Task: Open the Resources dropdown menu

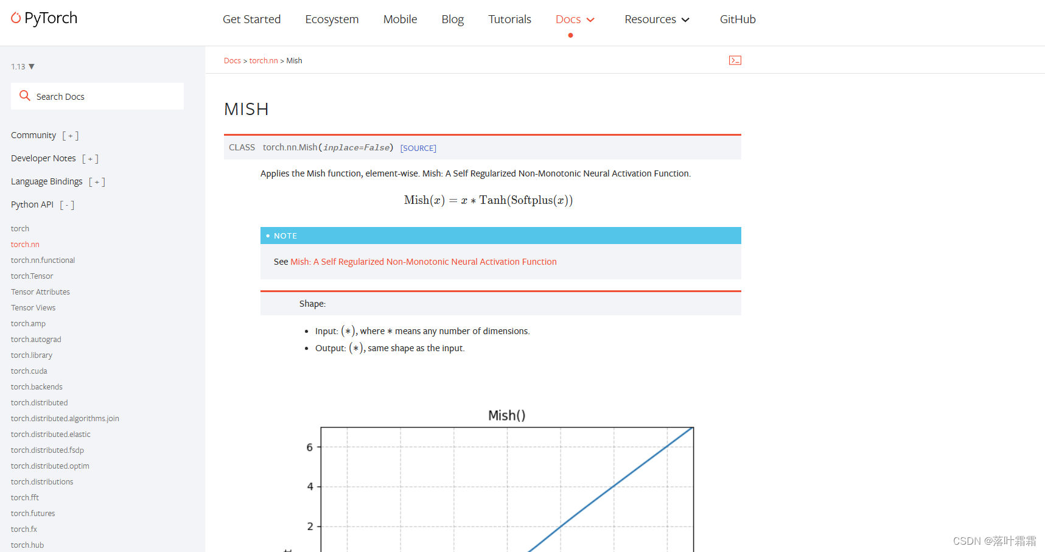Action: 657,19
